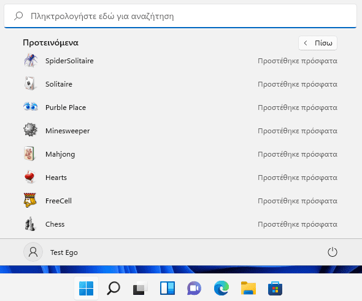Open Task View from the taskbar
The image size is (362, 301).
[140, 288]
